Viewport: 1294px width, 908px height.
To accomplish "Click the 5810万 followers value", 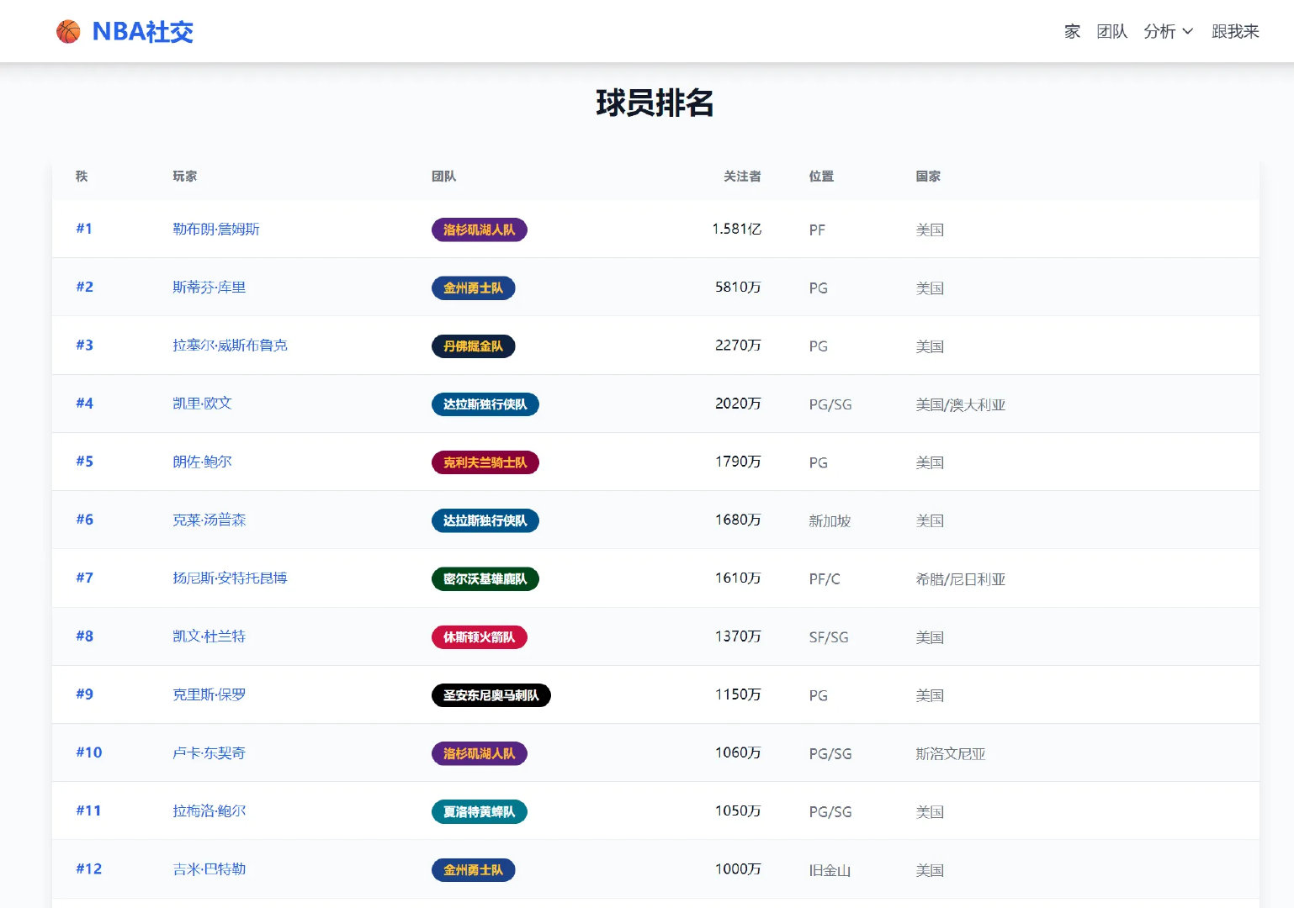I will [x=738, y=287].
